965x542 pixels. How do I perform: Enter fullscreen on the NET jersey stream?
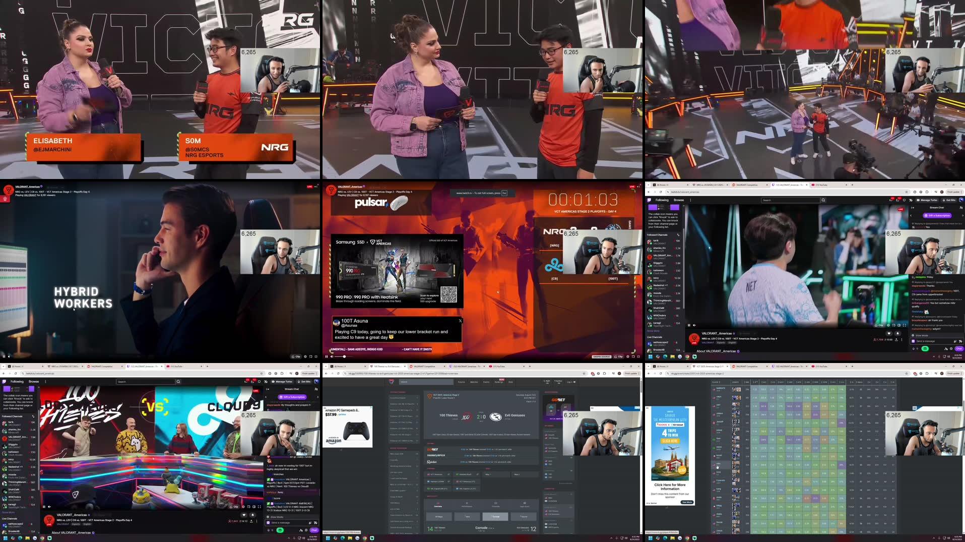tap(905, 325)
